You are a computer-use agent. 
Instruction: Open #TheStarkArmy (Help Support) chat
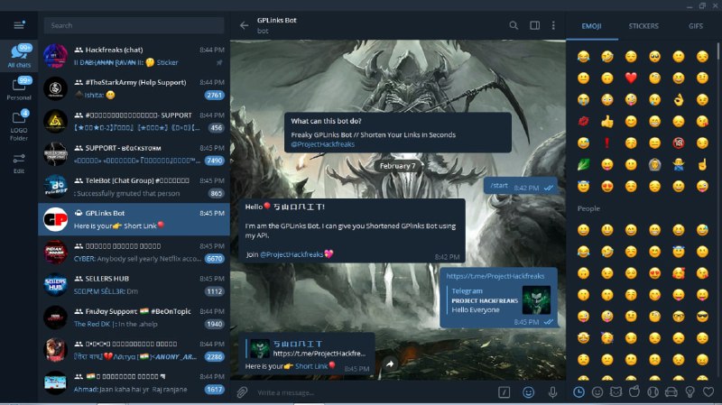[x=134, y=88]
